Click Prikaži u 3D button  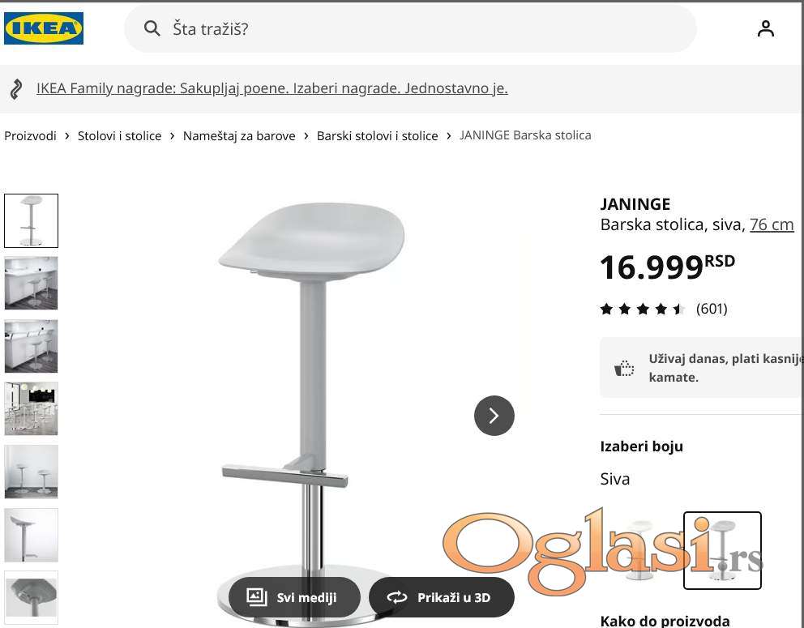tap(442, 597)
